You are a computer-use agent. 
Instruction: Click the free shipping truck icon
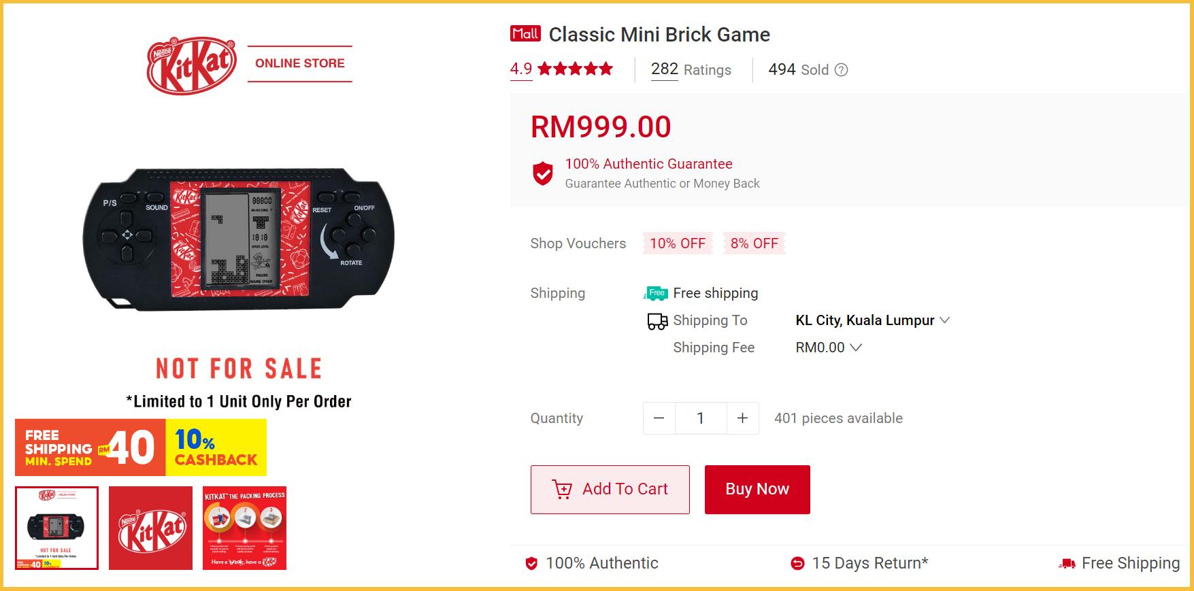coord(656,293)
